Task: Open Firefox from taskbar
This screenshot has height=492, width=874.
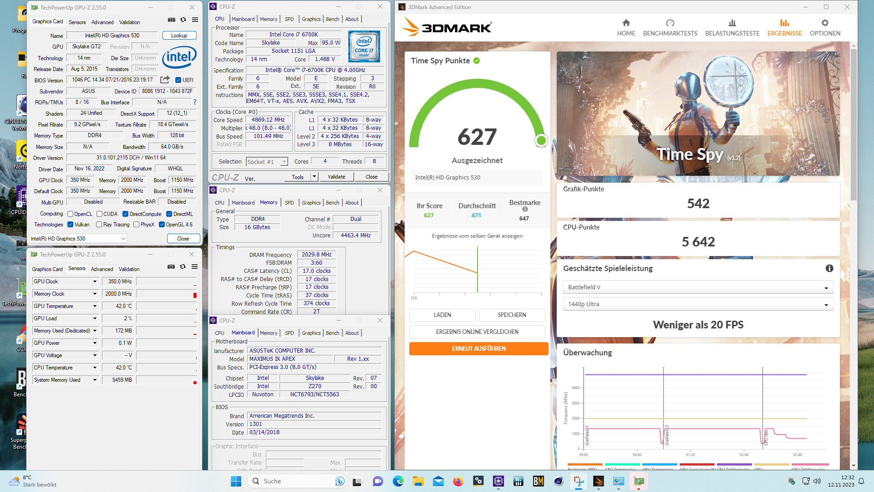Action: 458,481
